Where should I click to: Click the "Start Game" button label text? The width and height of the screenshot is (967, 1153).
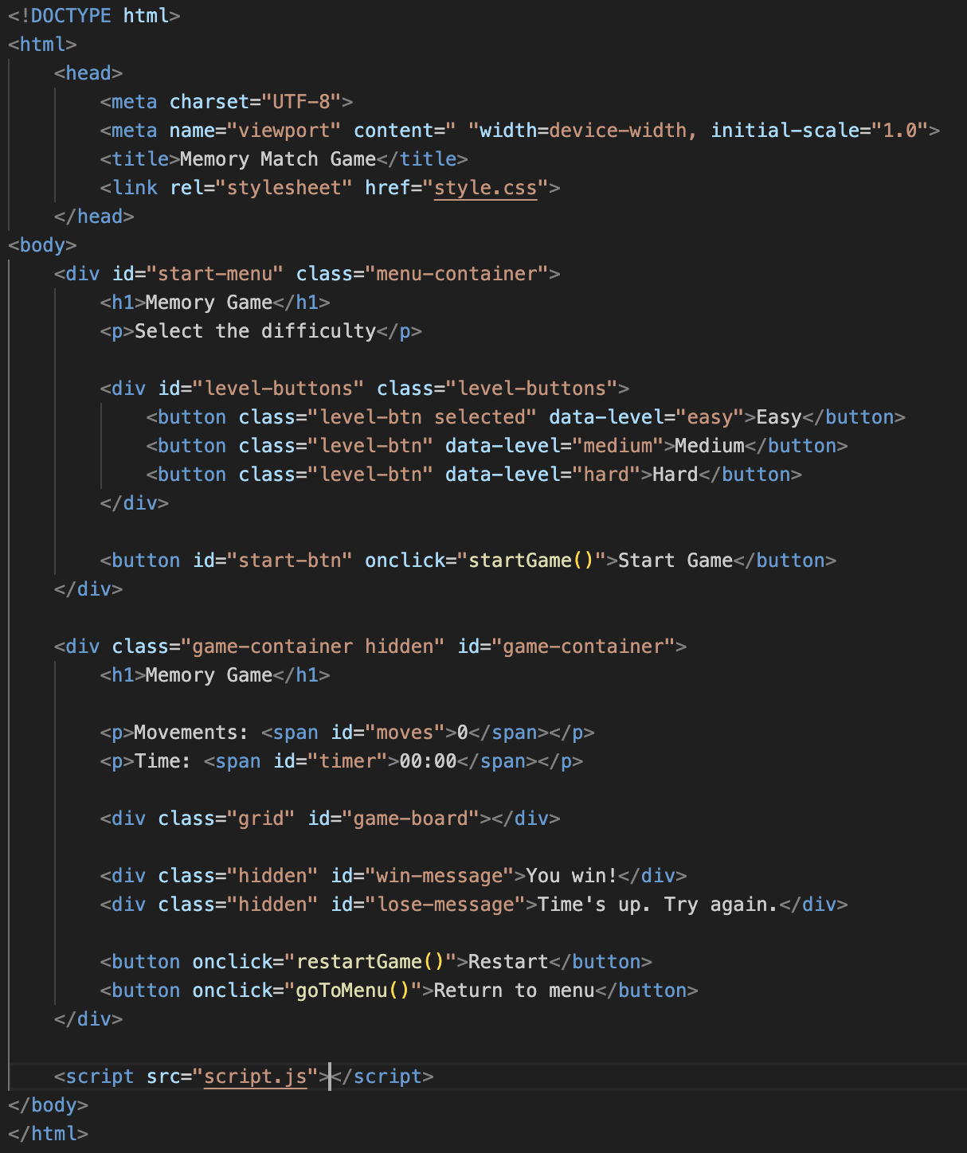pyautogui.click(x=675, y=561)
